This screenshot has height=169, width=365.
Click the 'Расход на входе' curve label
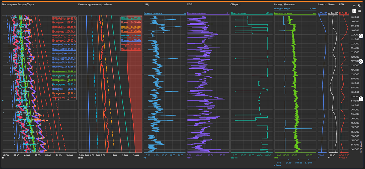(x=283, y=8)
